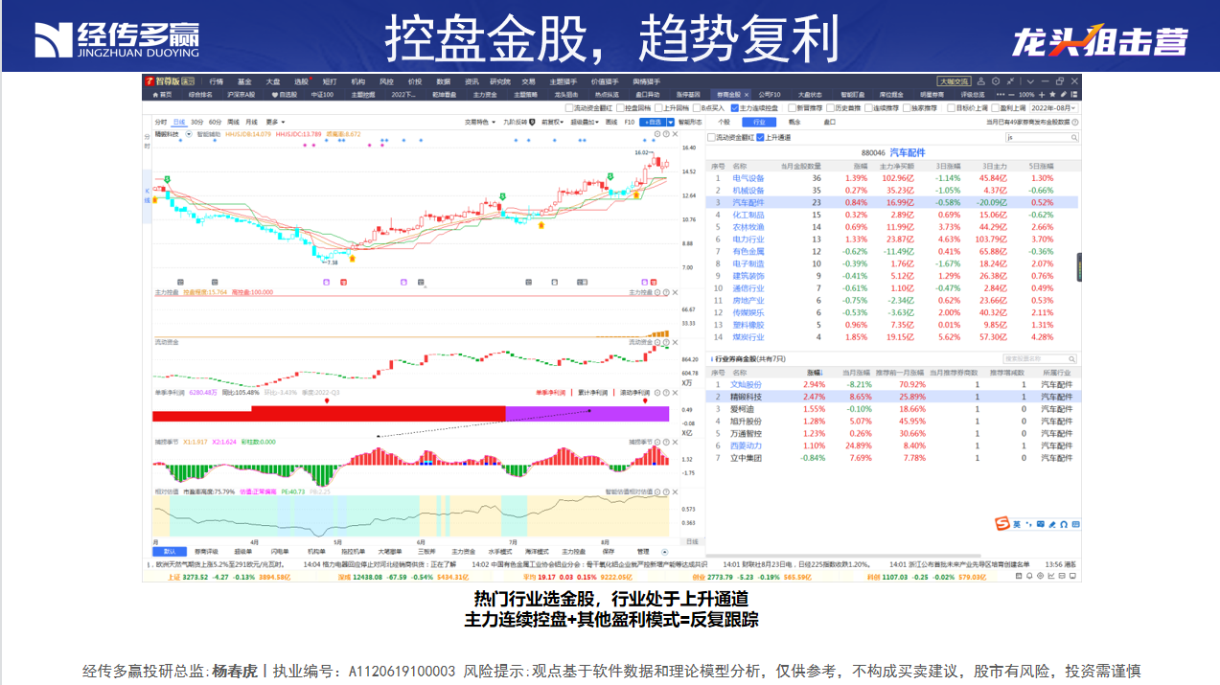The height and width of the screenshot is (685, 1220).
Task: Select the 行业 filter button
Action: [759, 123]
